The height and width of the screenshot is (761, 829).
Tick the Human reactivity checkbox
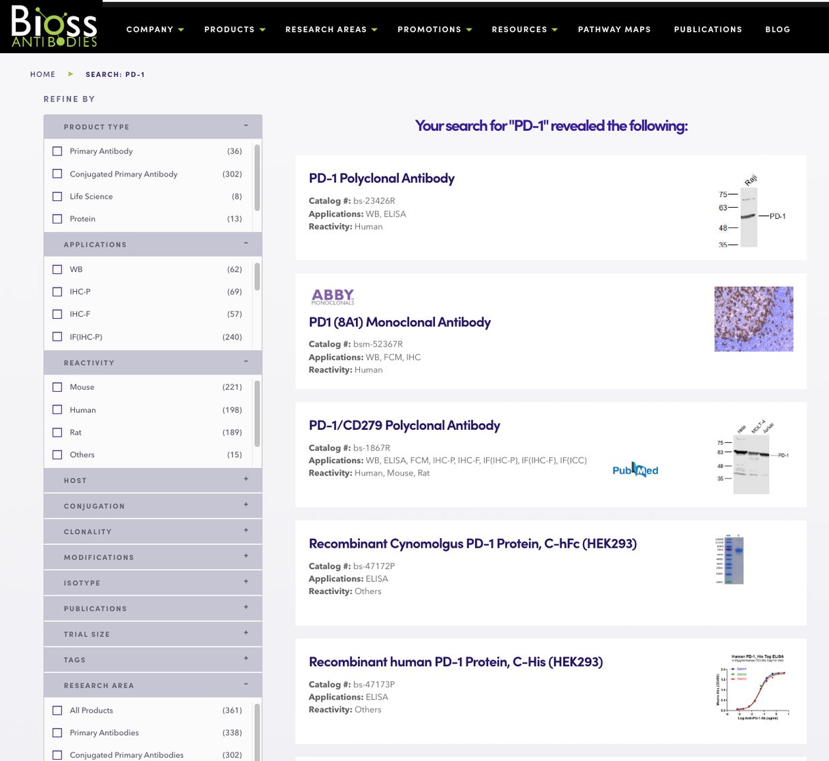(x=57, y=410)
